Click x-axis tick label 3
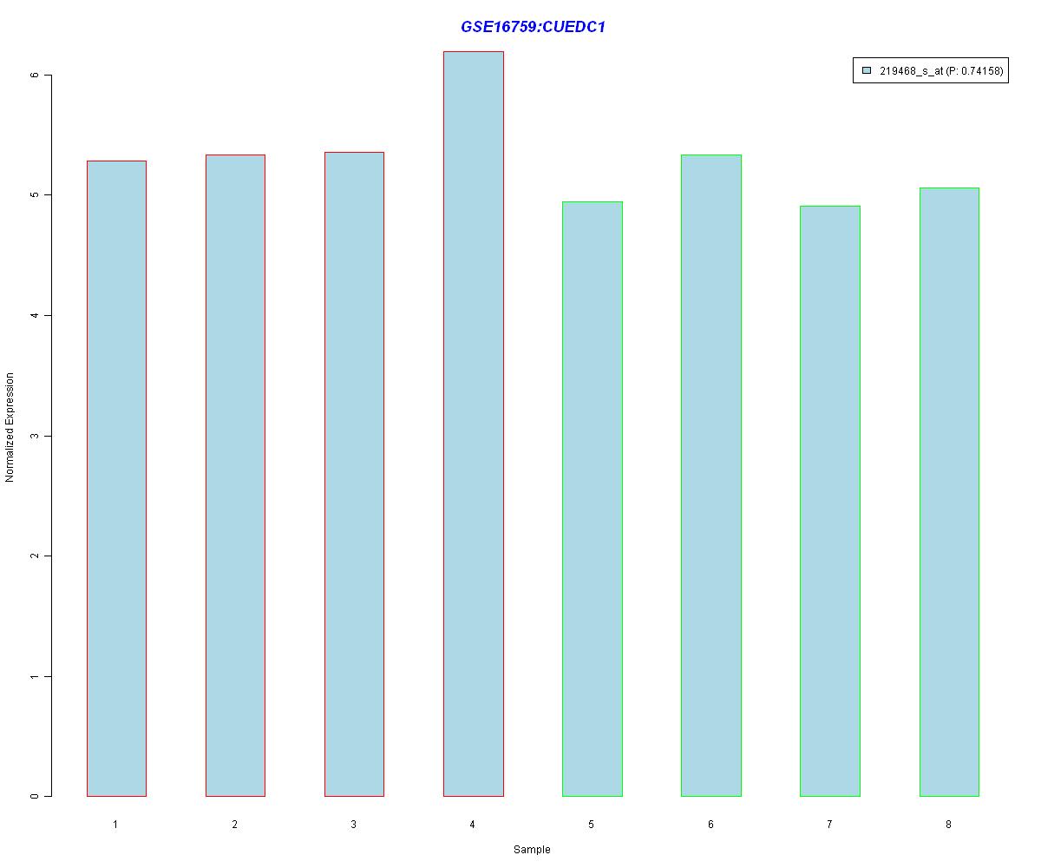The image size is (1041, 868). tap(354, 824)
